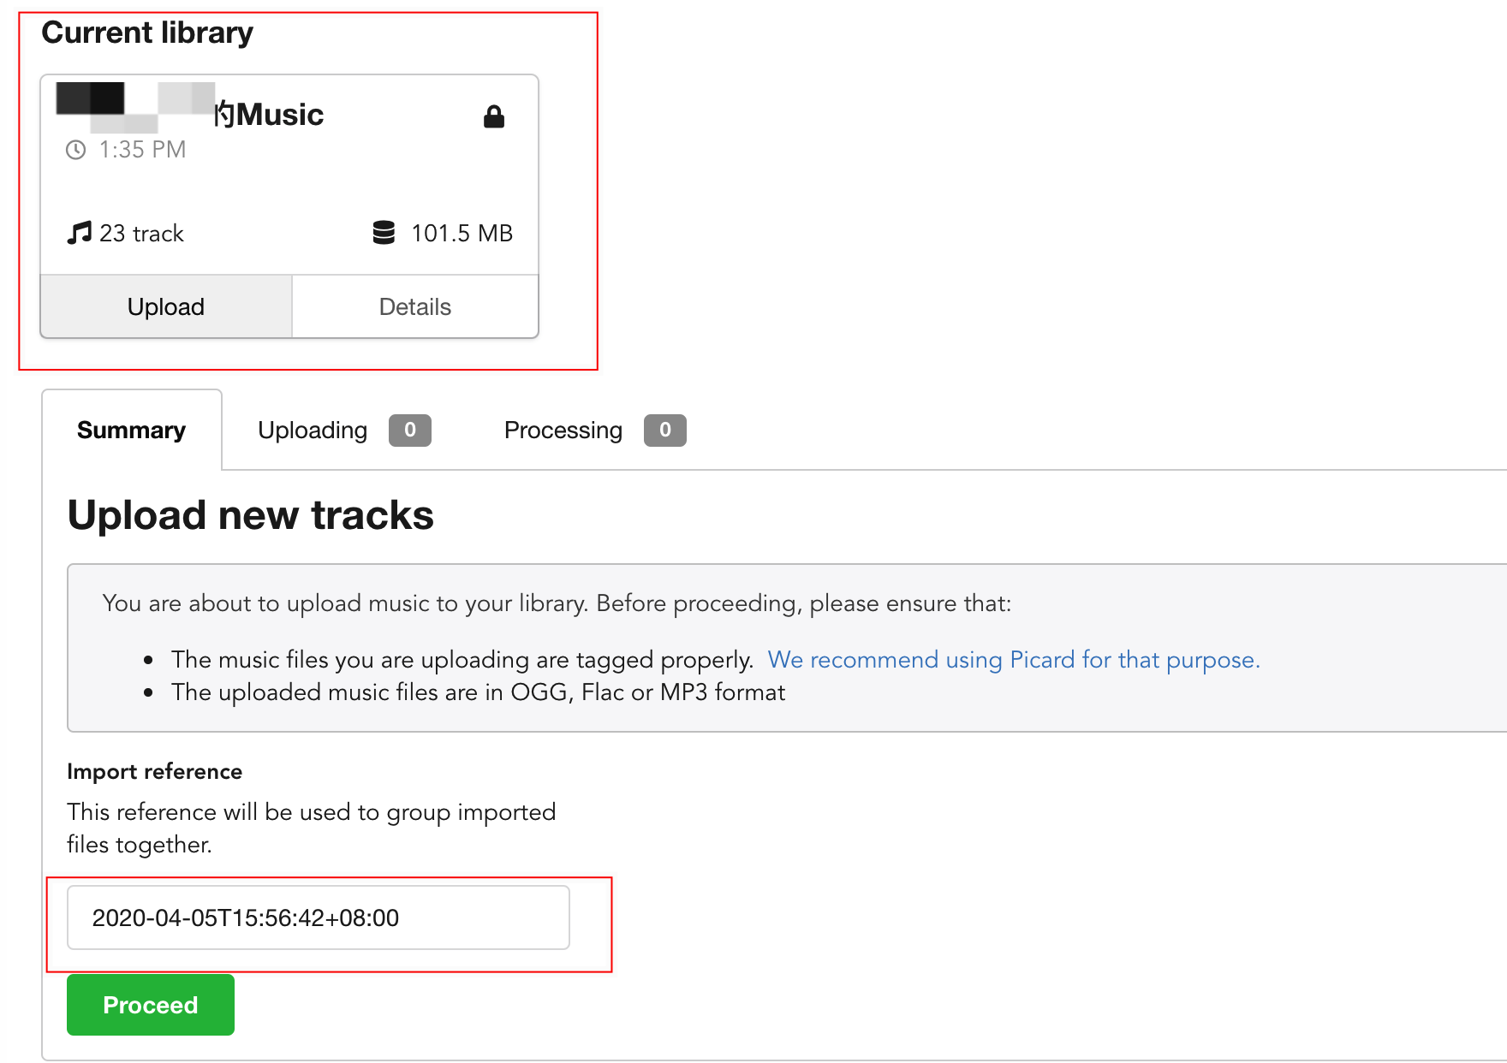Click the 'group imported files together' description
The image size is (1507, 1063).
click(x=312, y=828)
